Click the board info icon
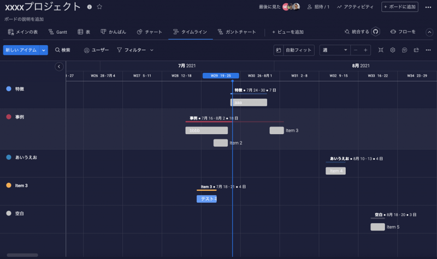437x259 pixels. pos(90,7)
